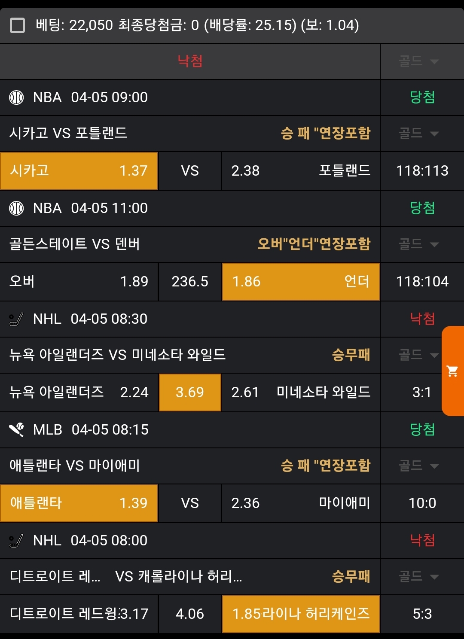Click hockey stick icon for NHL 08:30 game

[16, 319]
